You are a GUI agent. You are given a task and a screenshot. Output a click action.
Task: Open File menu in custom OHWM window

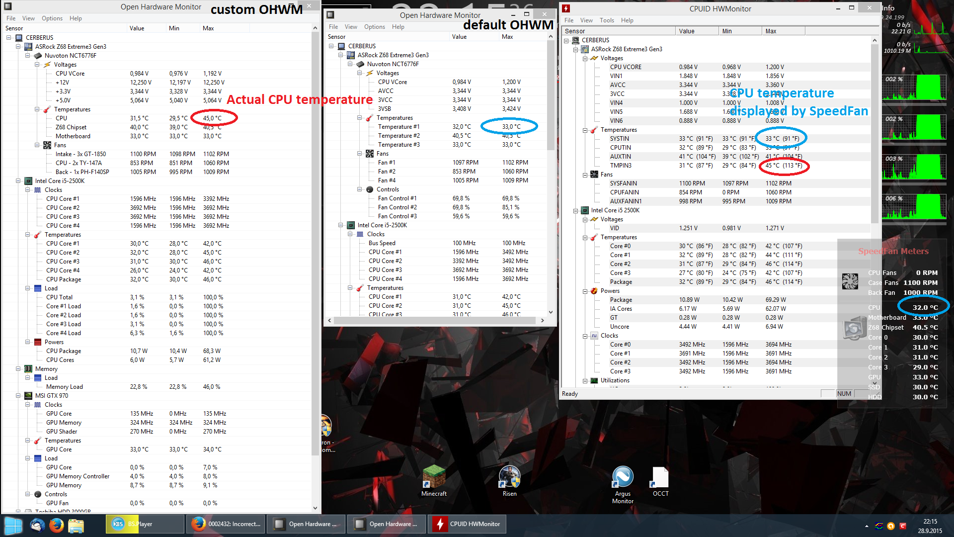coord(11,18)
